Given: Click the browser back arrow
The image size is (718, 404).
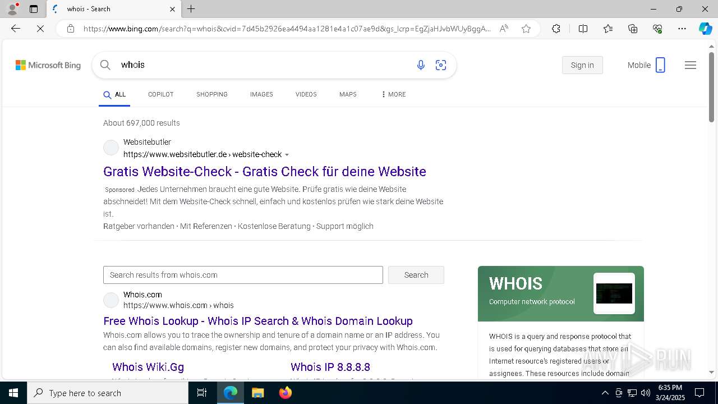Looking at the screenshot, I should (16, 29).
